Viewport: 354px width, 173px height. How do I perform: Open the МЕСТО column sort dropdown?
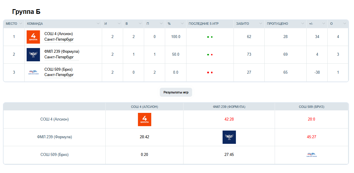(x=21, y=24)
